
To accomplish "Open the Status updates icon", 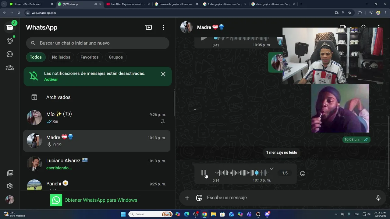I will [x=10, y=41].
